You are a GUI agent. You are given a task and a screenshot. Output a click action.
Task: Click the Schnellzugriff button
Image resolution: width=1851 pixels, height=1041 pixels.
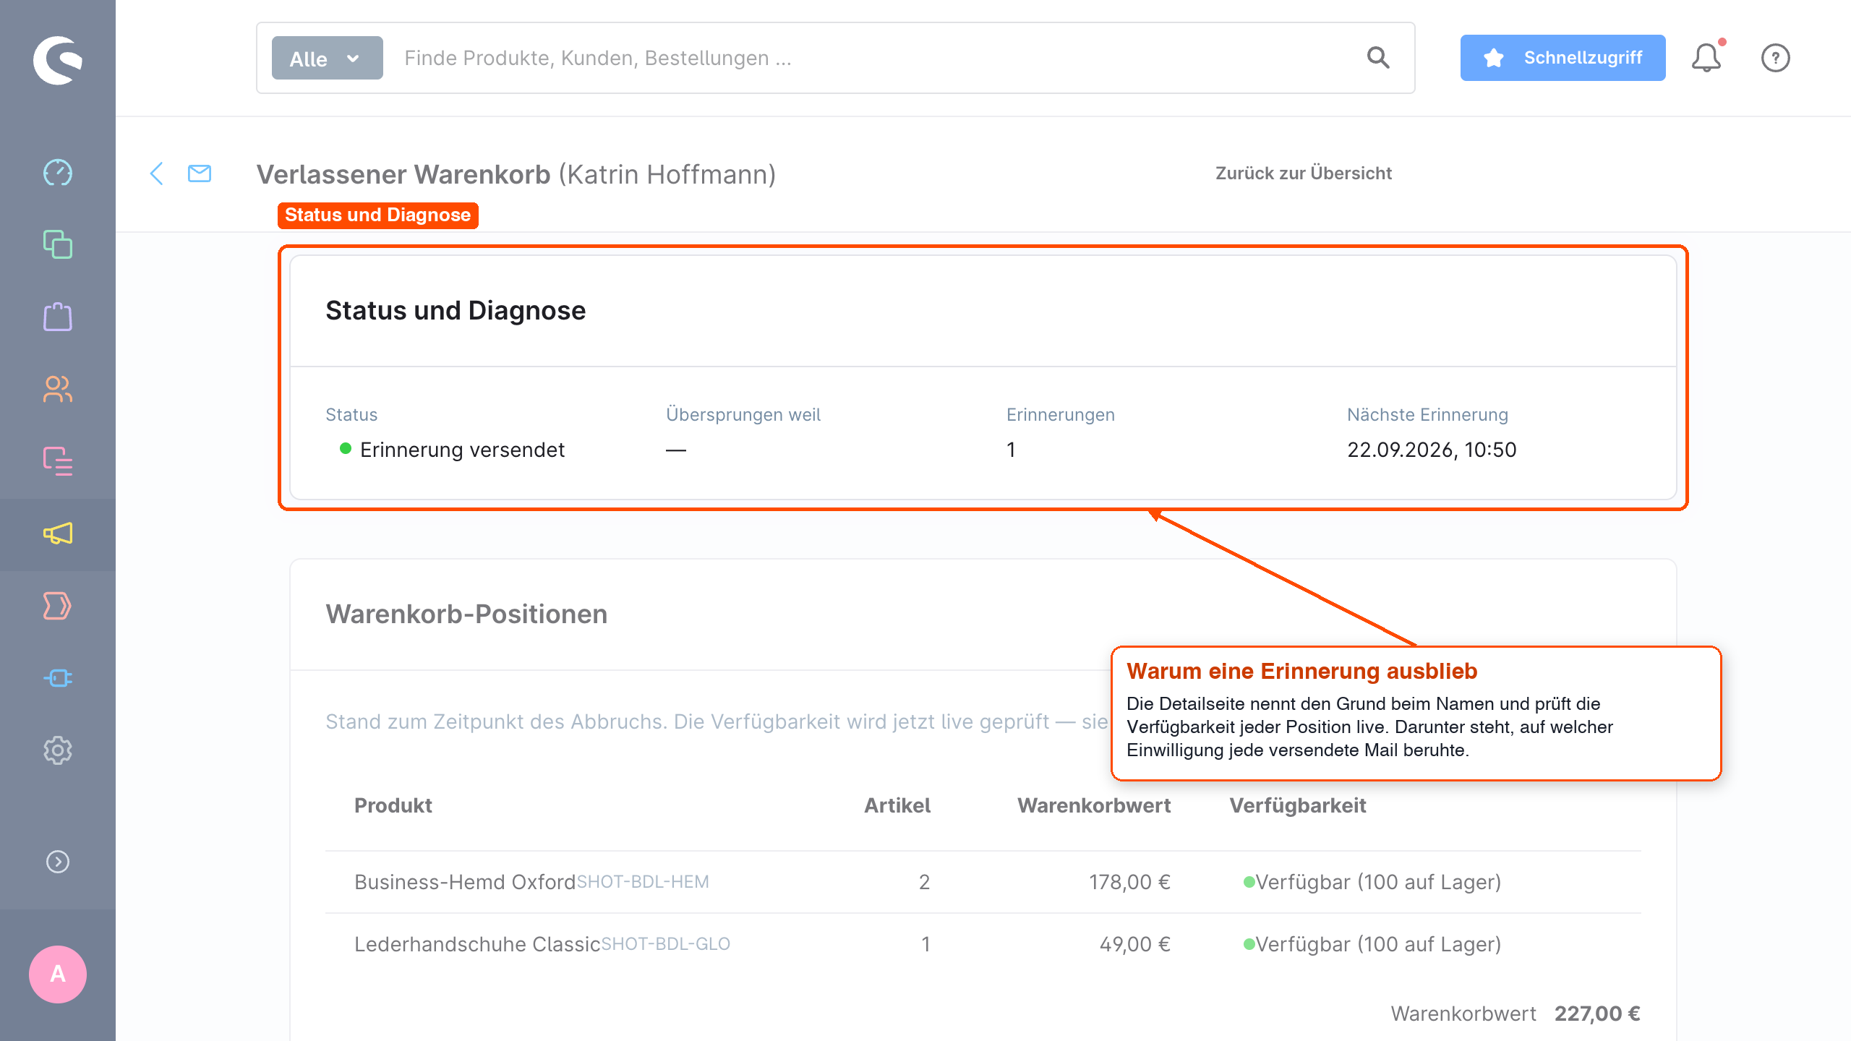click(1563, 58)
